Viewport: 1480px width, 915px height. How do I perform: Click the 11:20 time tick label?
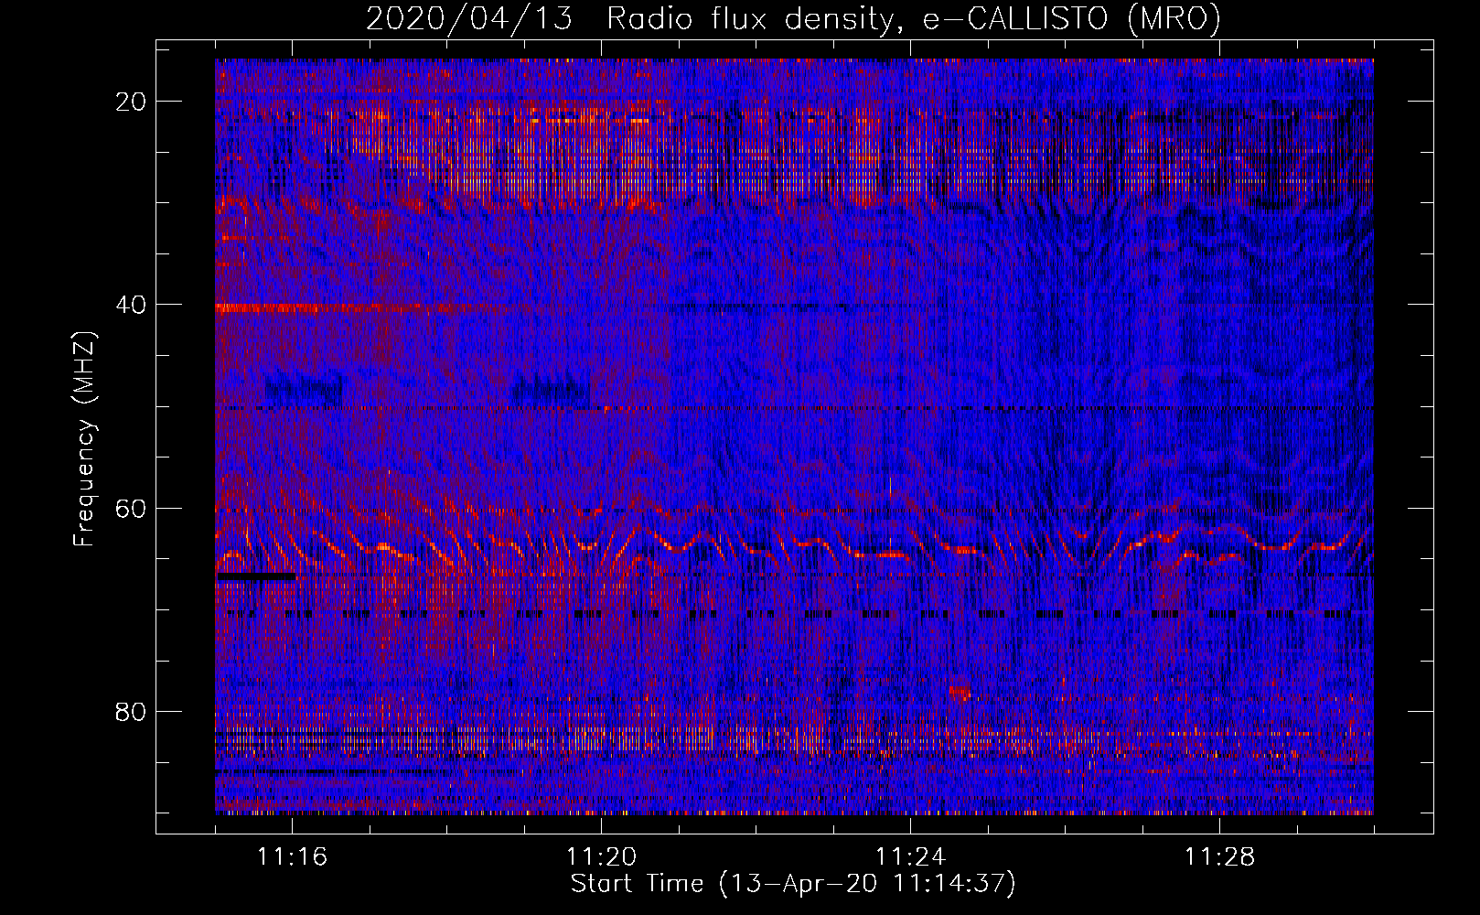(602, 857)
